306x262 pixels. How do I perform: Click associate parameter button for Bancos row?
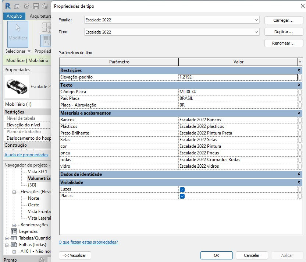point(300,120)
